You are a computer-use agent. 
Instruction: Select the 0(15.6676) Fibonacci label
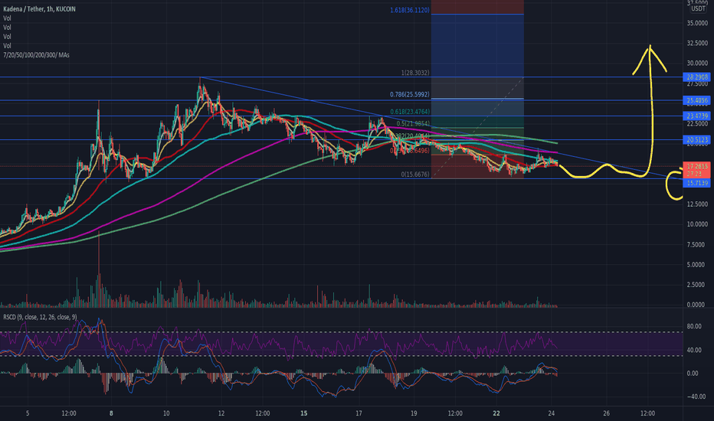coord(414,175)
